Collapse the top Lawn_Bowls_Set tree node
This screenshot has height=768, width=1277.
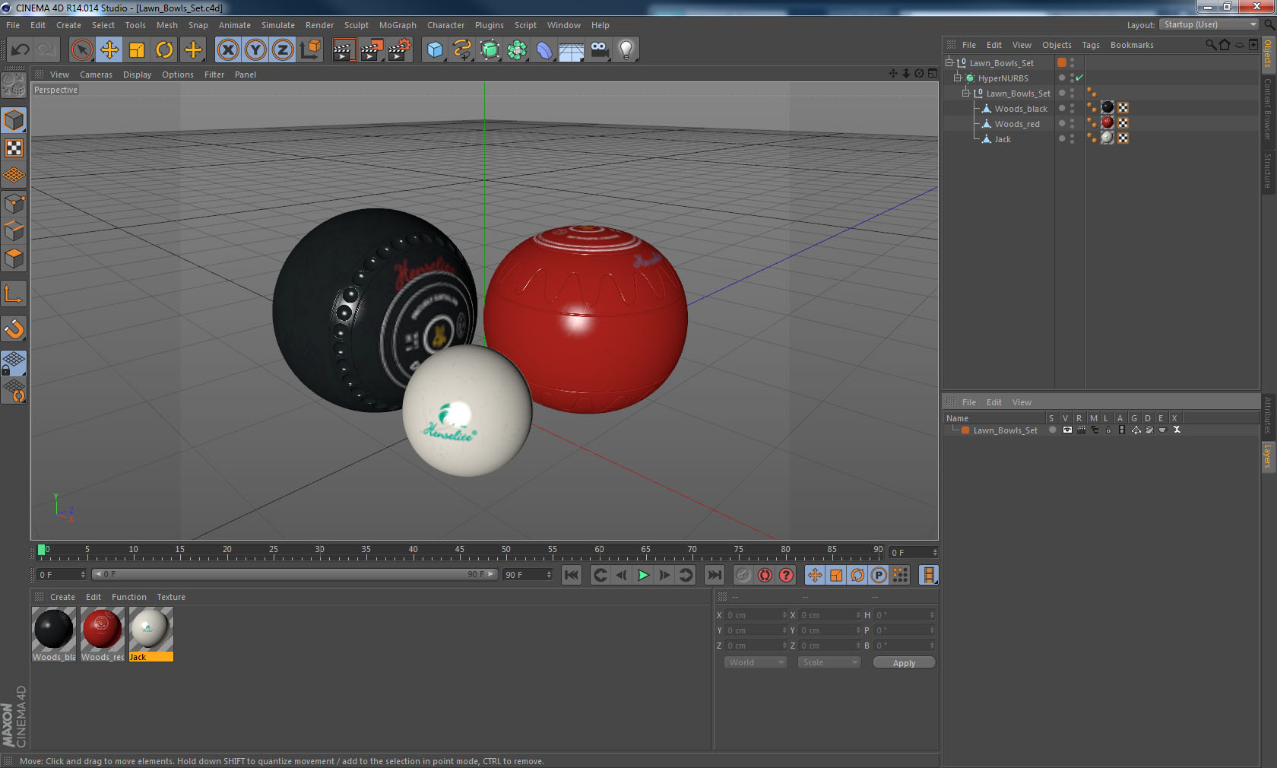click(949, 62)
